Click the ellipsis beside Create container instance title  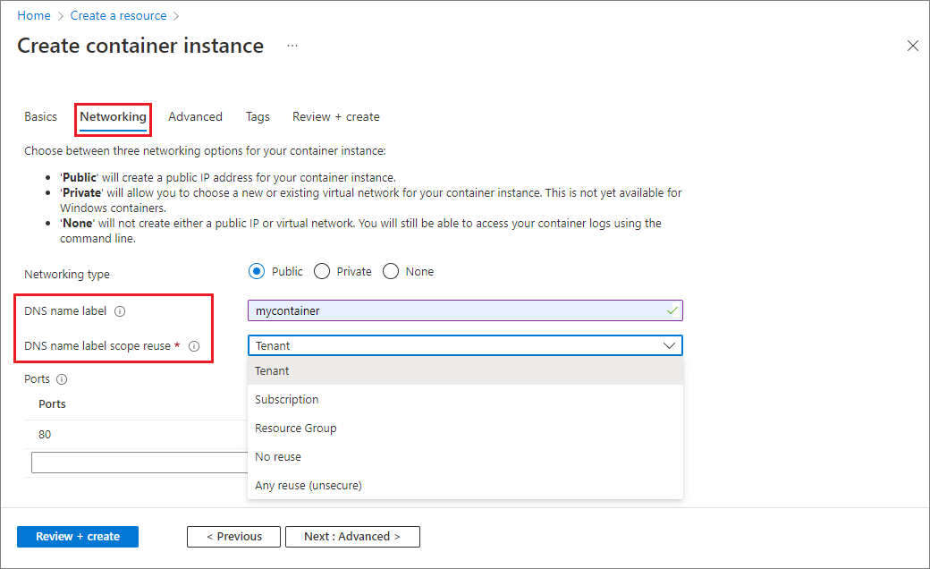point(292,46)
